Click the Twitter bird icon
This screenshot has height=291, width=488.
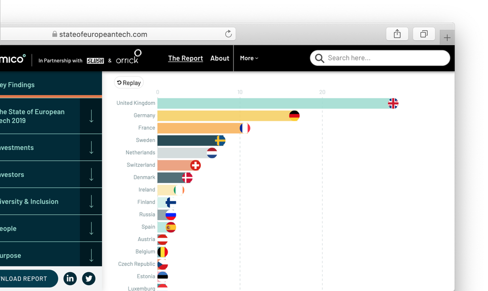[88, 279]
